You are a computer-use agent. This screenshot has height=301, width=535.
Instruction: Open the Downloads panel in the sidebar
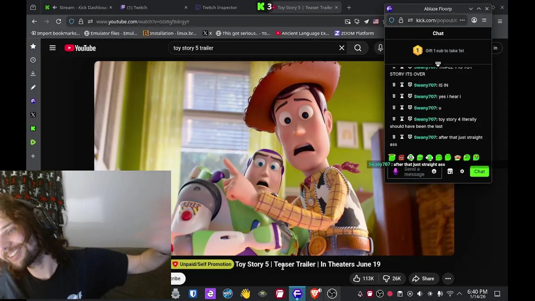(33, 74)
